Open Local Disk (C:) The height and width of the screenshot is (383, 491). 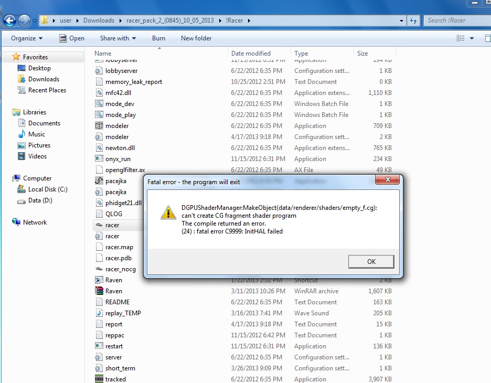coord(48,189)
